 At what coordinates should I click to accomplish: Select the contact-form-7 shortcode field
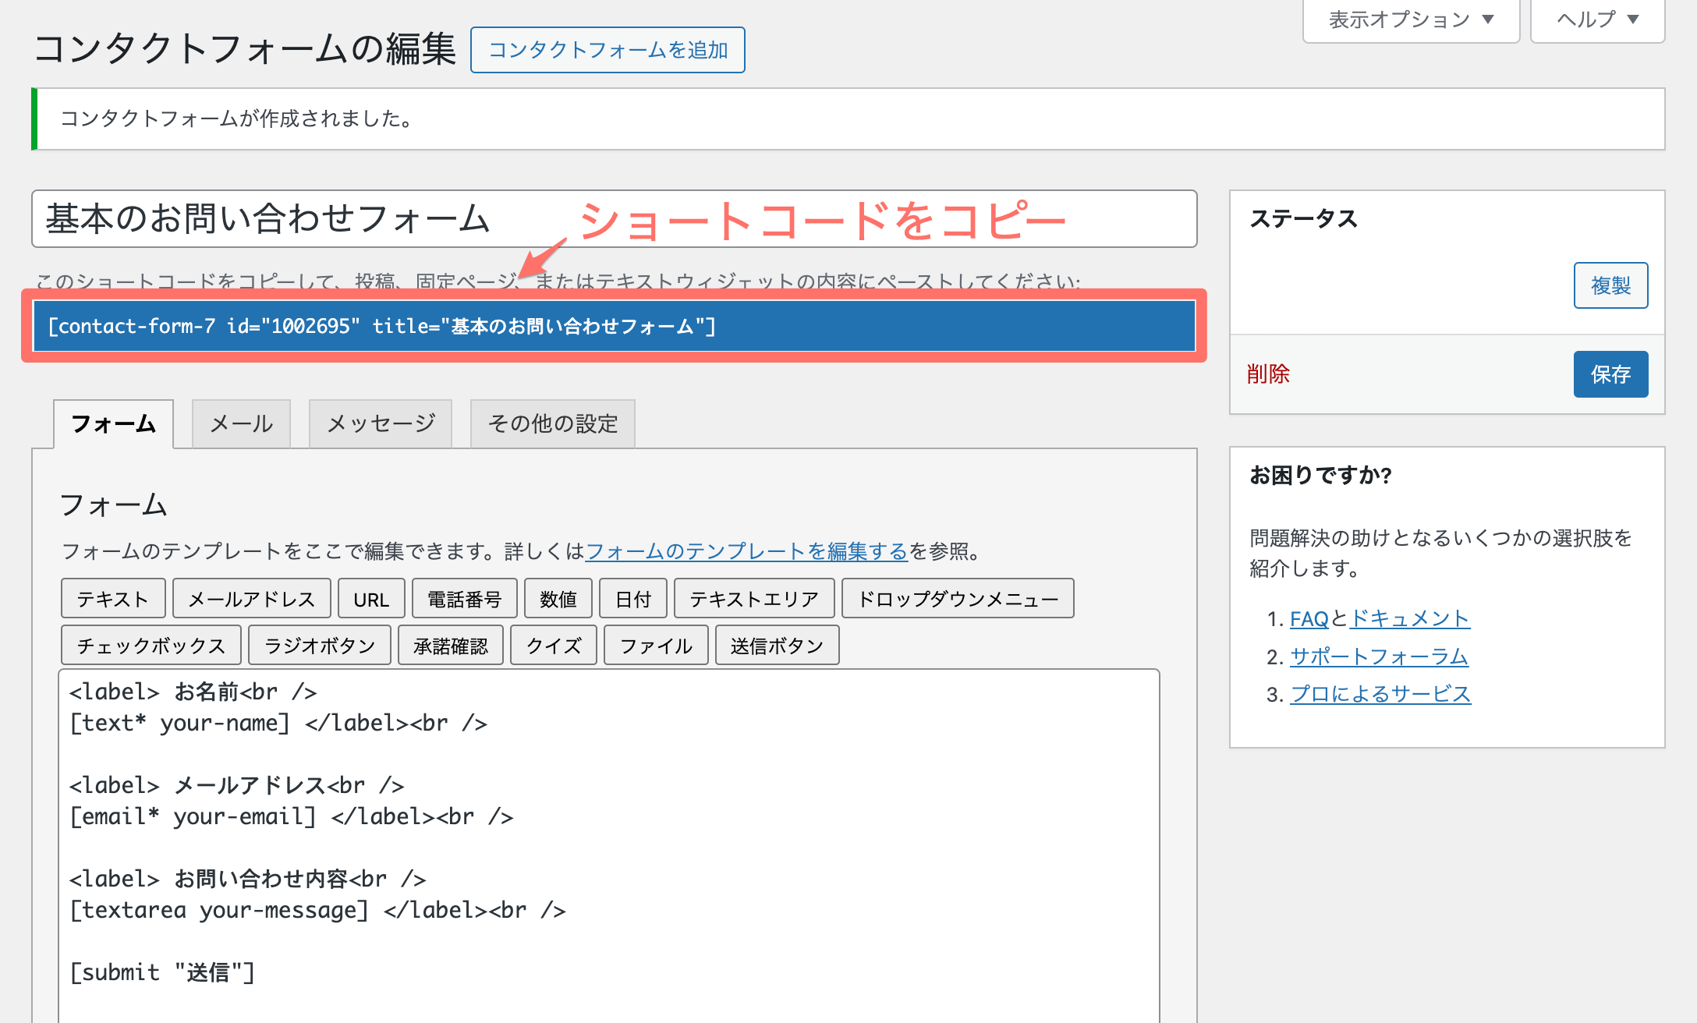(x=614, y=326)
